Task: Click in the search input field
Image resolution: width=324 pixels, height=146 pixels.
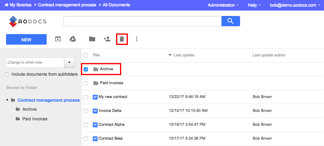Action: pyautogui.click(x=142, y=21)
